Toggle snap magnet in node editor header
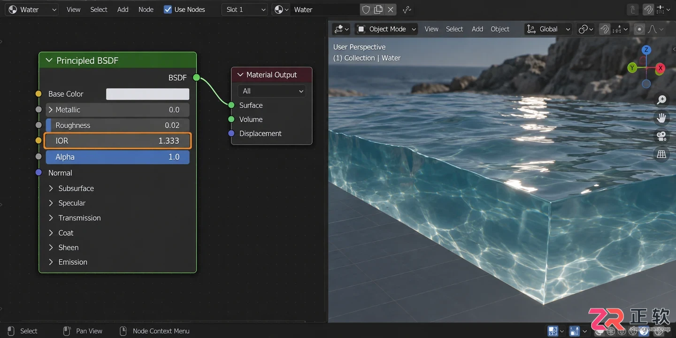This screenshot has height=338, width=676. pos(648,9)
